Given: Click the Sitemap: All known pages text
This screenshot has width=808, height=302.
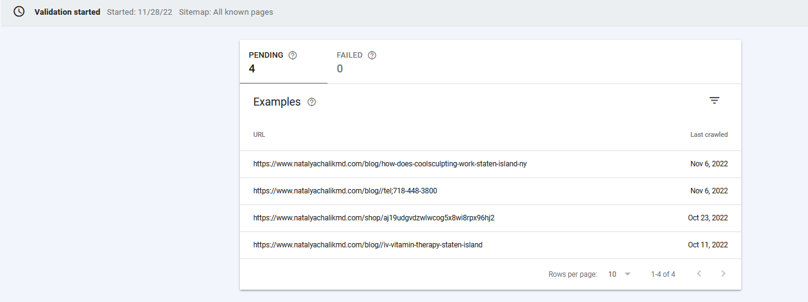Looking at the screenshot, I should point(226,12).
